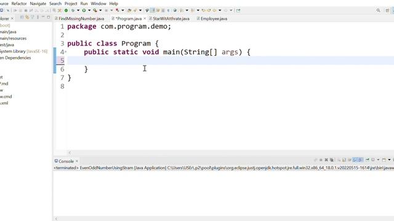Click the green Run play button
The height and width of the screenshot is (221, 394).
(x=84, y=10)
